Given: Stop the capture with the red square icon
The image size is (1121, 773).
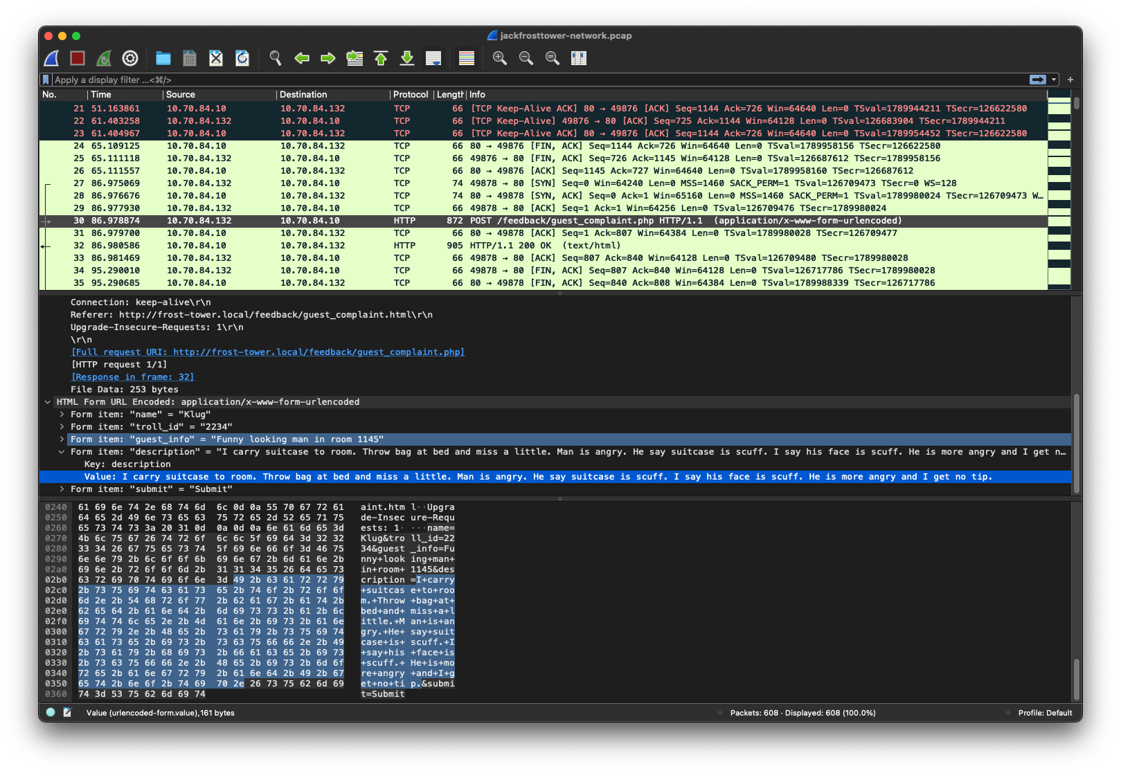Looking at the screenshot, I should (x=78, y=58).
